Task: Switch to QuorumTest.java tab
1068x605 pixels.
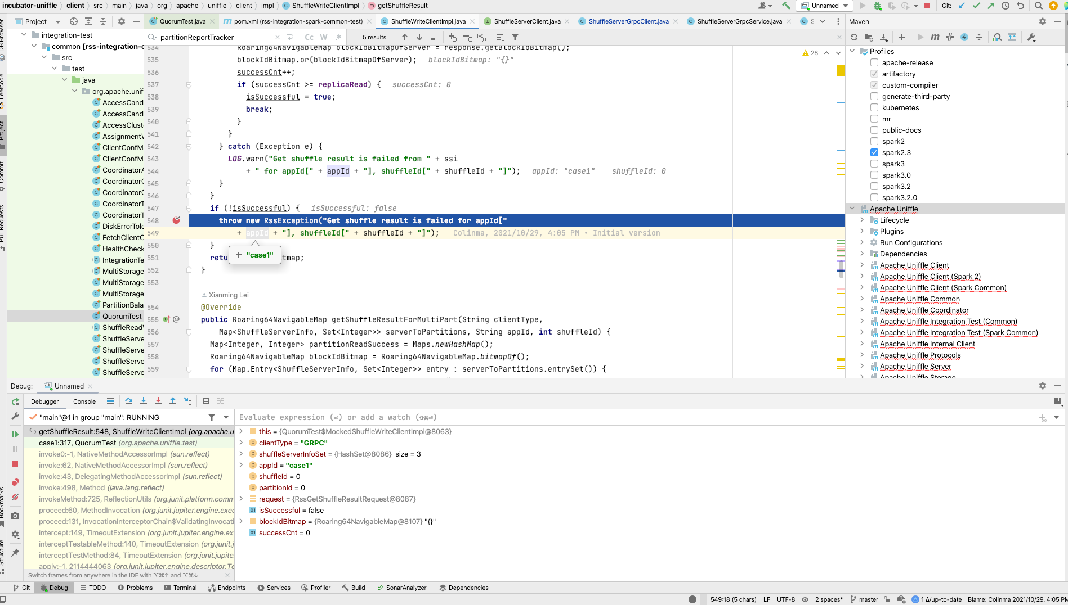Action: pyautogui.click(x=182, y=21)
